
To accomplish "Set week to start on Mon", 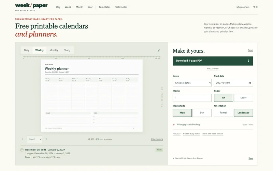I will coord(182,113).
